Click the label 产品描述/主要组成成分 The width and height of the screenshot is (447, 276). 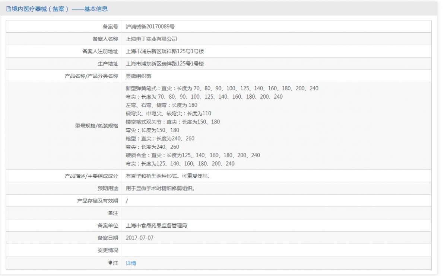[x=91, y=176]
